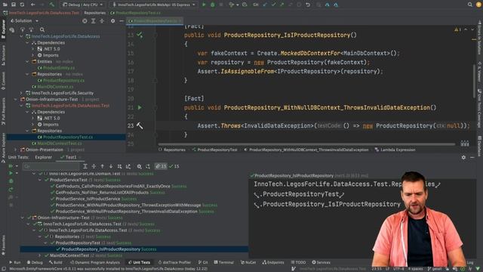Image resolution: width=483 pixels, height=272 pixels.
Task: Click Expand All icon in Solution panel header
Action: pos(94,21)
